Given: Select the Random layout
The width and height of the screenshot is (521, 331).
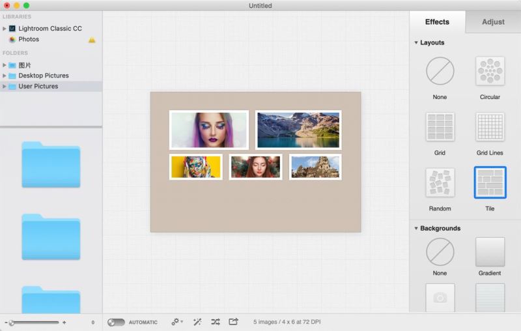Looking at the screenshot, I should click(x=440, y=182).
